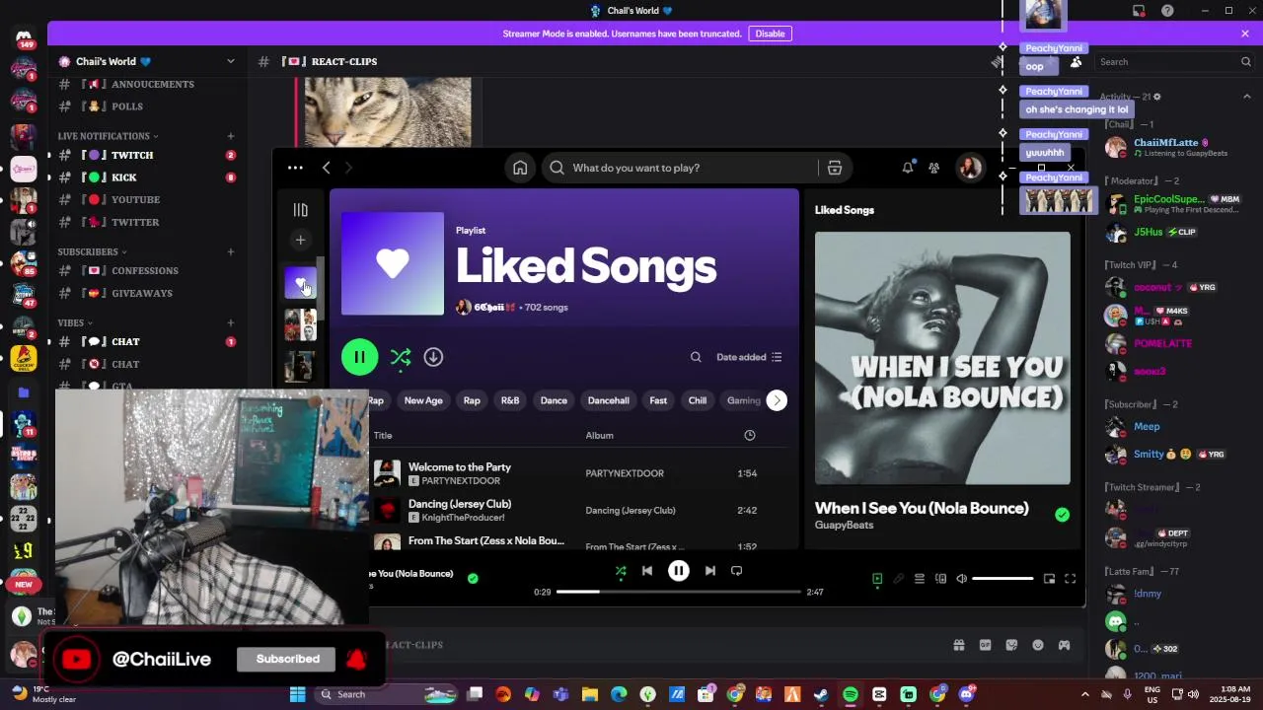Image resolution: width=1263 pixels, height=710 pixels.
Task: Remove current song from Liked Songs in player bar
Action: click(473, 579)
